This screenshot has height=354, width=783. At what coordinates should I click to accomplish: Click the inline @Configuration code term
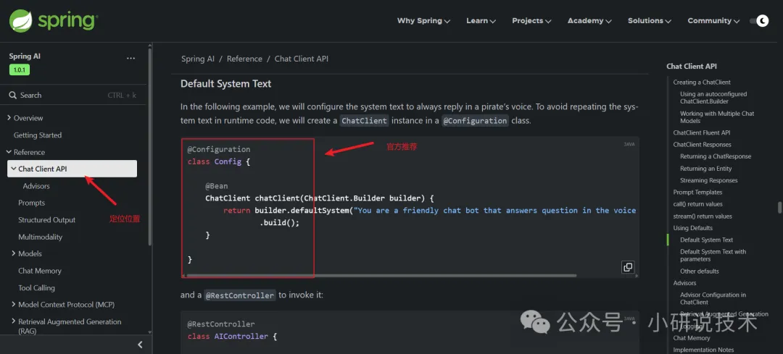click(475, 121)
